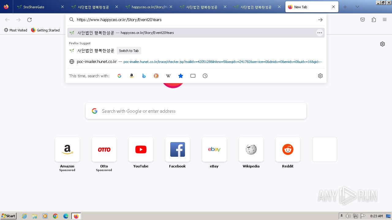Open the Extensions puzzle icon

click(x=374, y=20)
